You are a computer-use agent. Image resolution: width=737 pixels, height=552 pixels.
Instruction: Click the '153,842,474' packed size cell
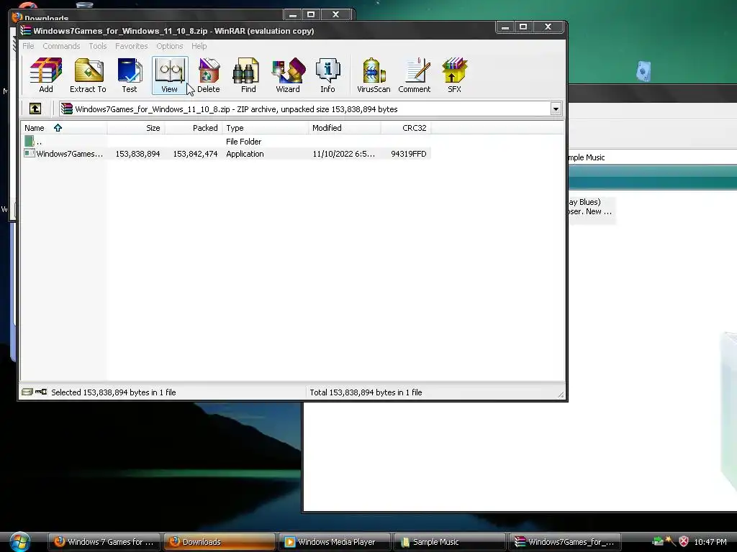pyautogui.click(x=195, y=154)
